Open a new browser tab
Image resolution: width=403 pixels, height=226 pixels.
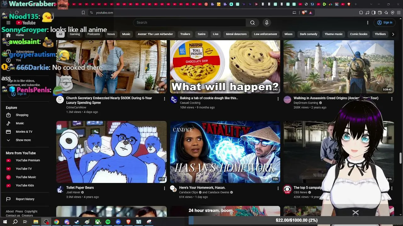coord(356,4)
